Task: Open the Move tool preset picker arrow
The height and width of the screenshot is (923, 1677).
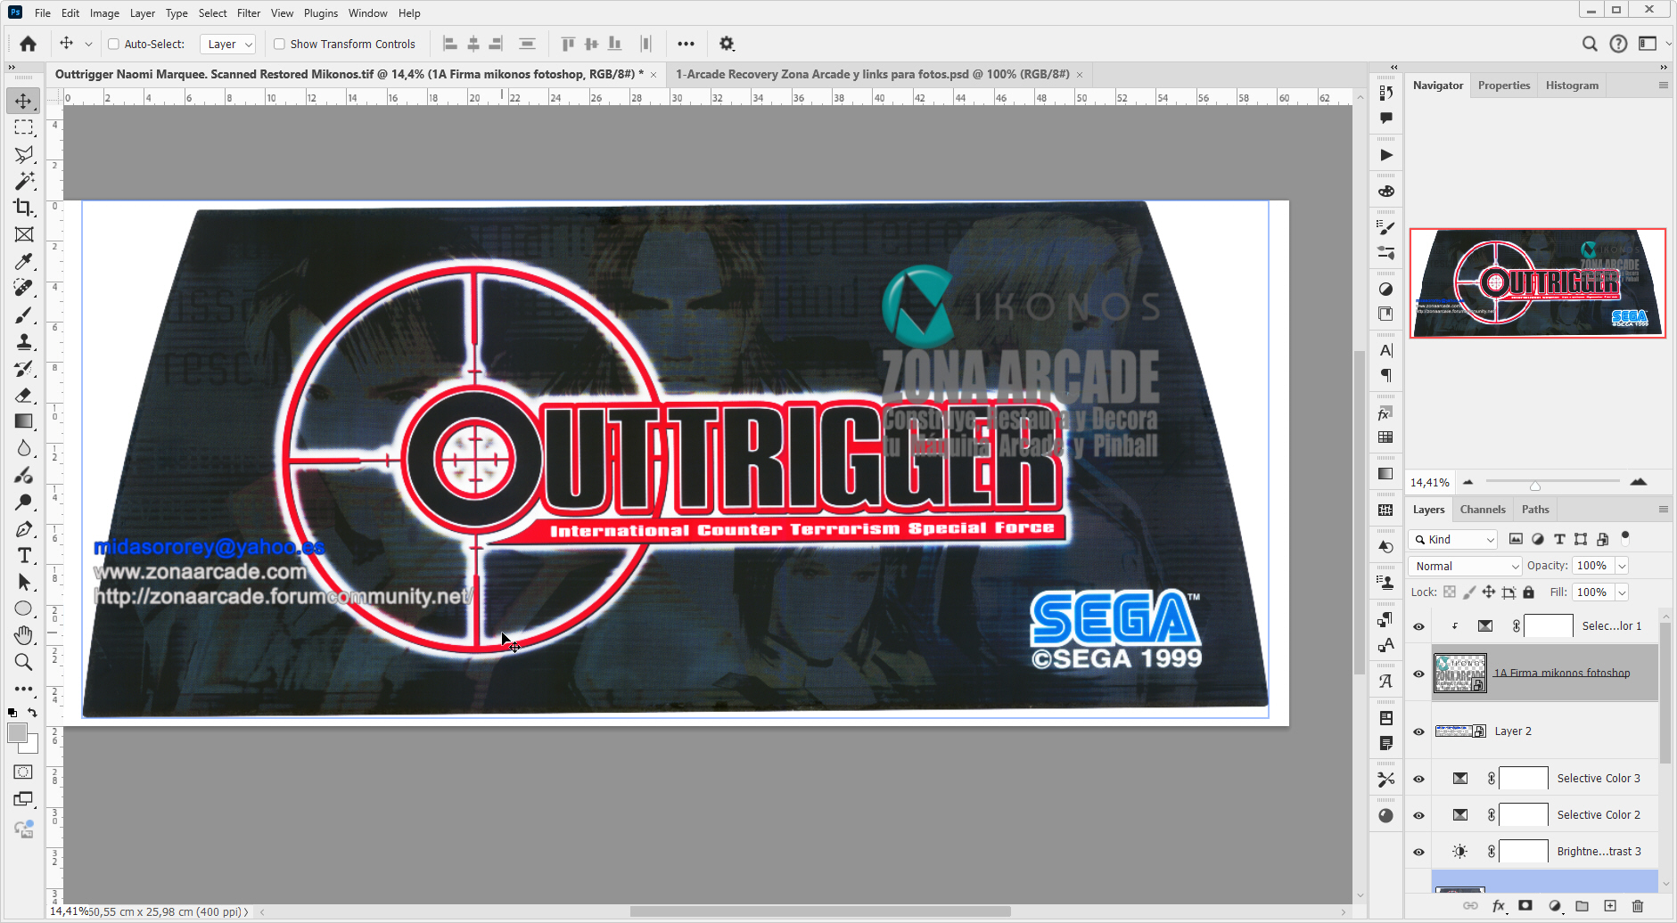Action: (88, 44)
